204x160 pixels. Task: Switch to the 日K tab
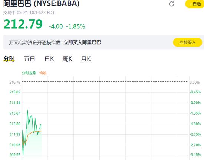pyautogui.click(x=49, y=58)
